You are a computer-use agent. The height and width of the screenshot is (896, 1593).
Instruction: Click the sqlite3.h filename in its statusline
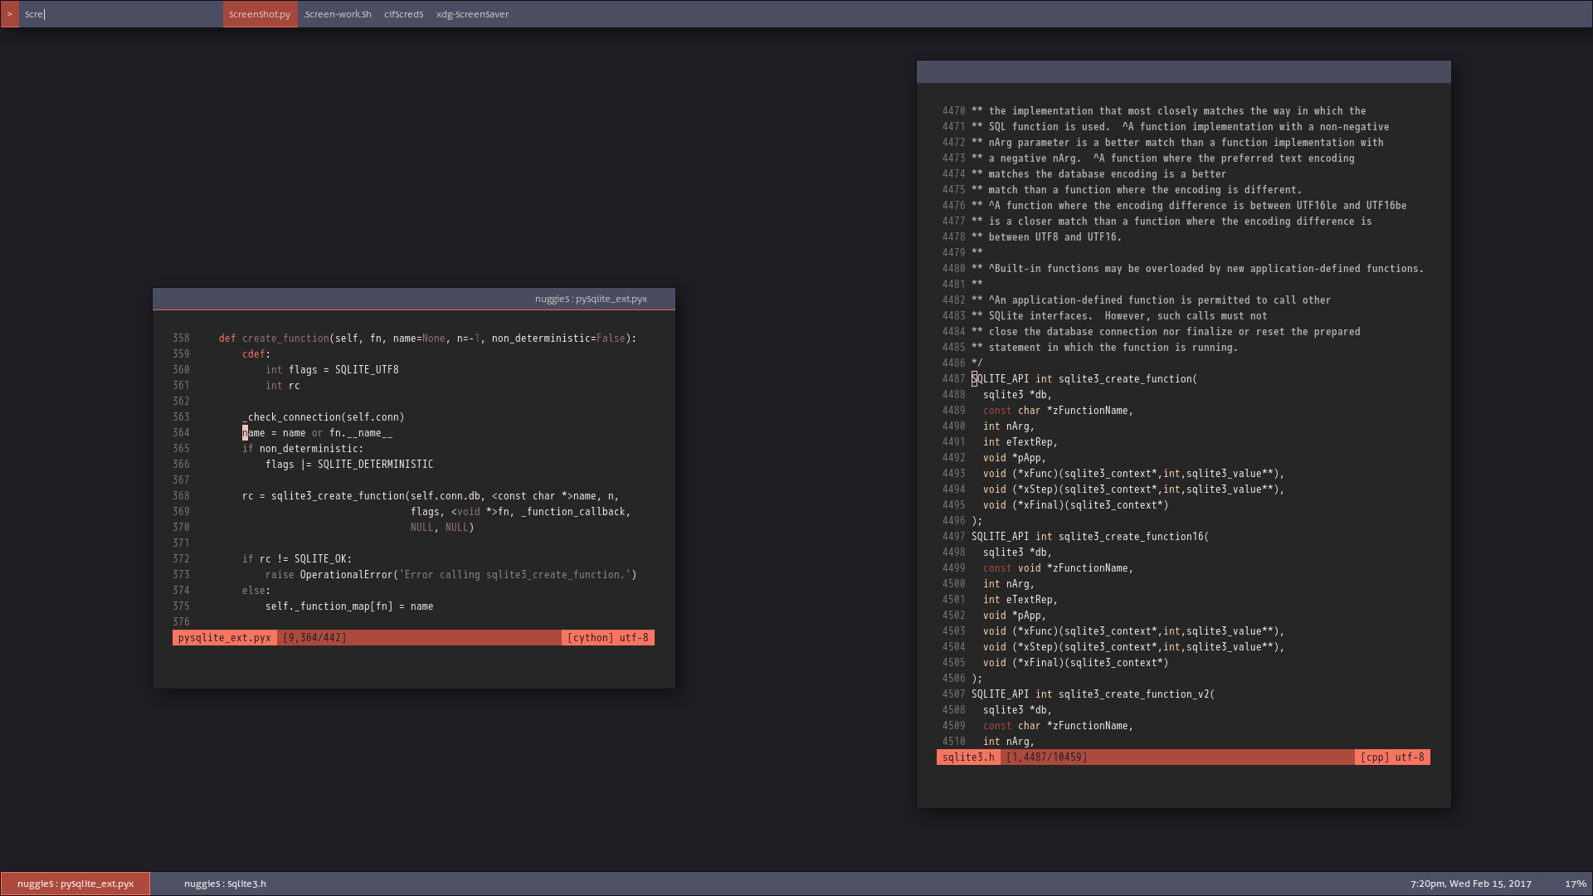[x=967, y=757]
